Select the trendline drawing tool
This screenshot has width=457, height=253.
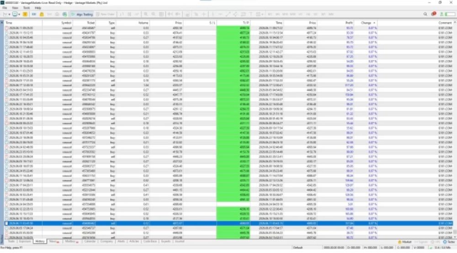click(x=228, y=14)
